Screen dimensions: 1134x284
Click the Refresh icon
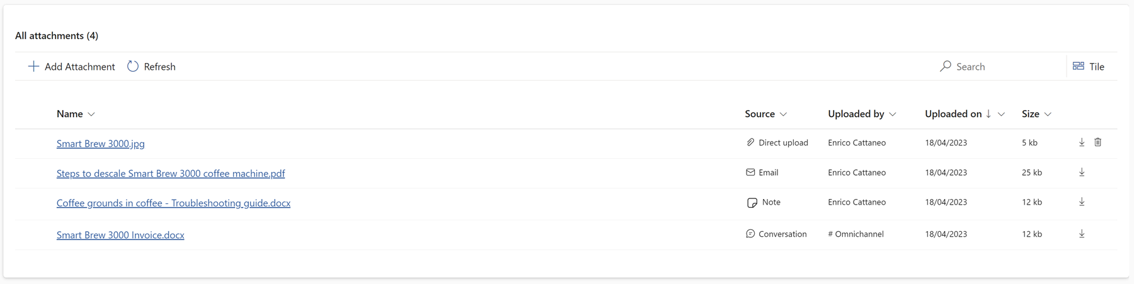tap(133, 66)
